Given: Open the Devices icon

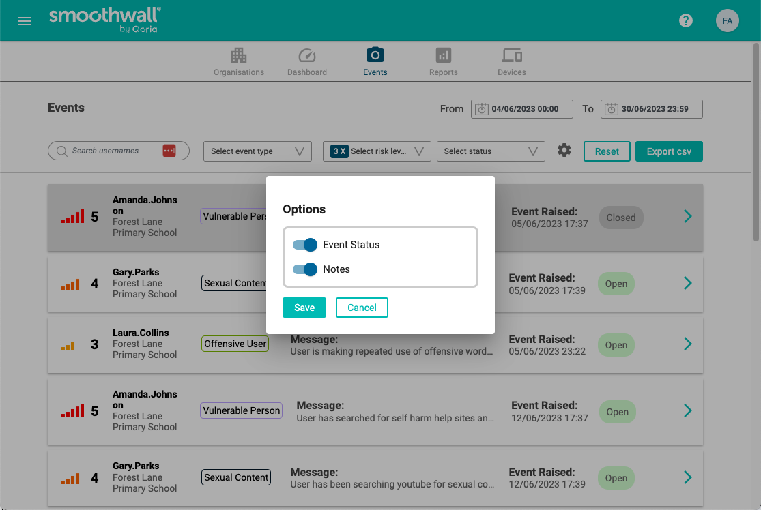Looking at the screenshot, I should coord(511,55).
